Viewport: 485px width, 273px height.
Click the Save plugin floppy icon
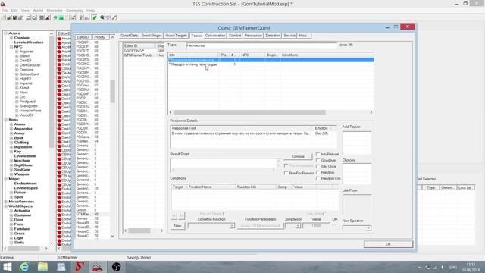click(x=14, y=17)
